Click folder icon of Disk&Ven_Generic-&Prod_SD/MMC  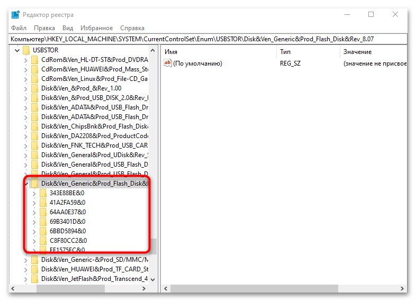pos(34,260)
